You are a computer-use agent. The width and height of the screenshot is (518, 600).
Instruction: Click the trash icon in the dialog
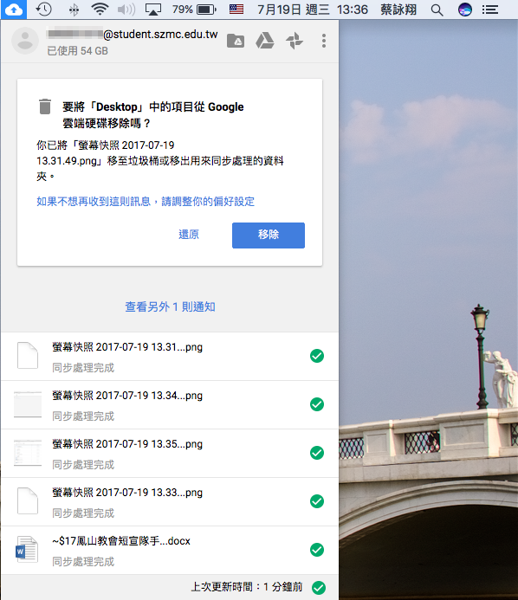45,106
